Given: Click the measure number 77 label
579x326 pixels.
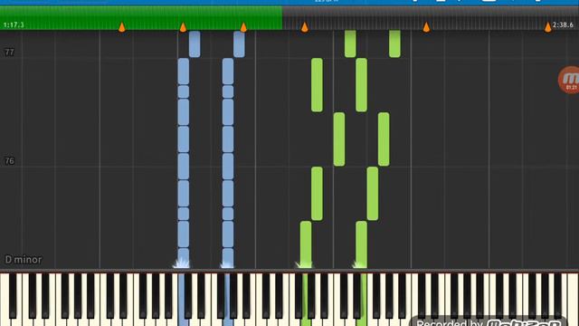Looking at the screenshot, I should [x=9, y=53].
